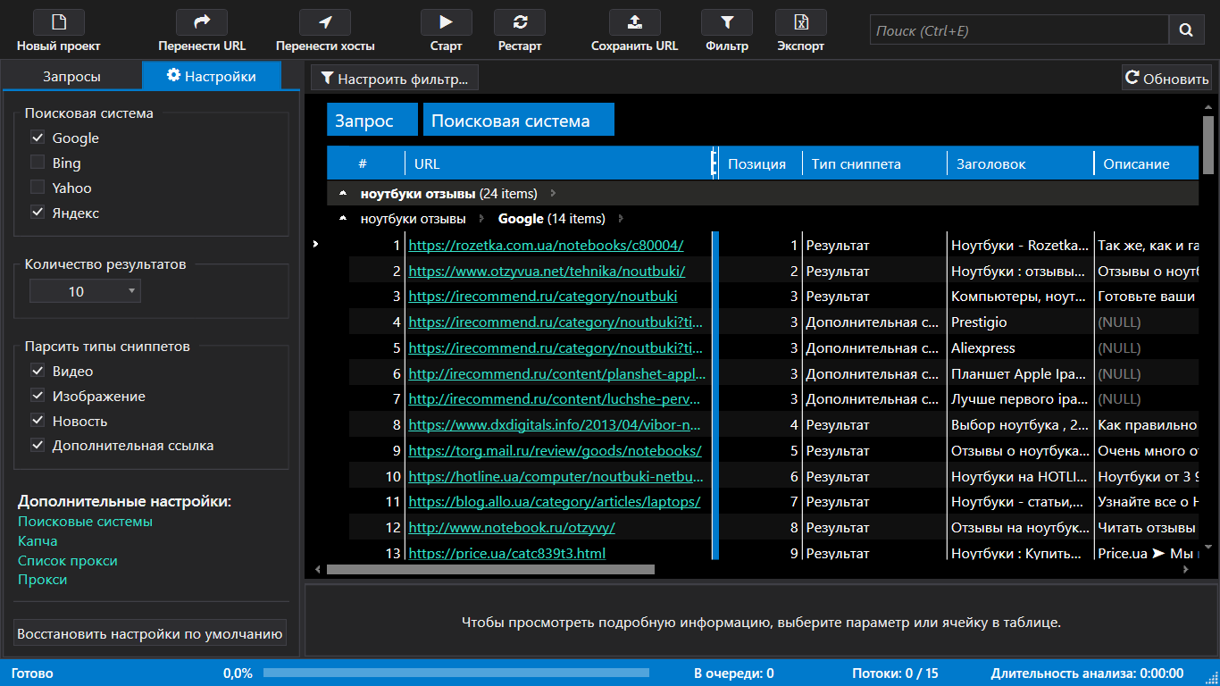
Task: Toggle the Видео snippet type checkbox
Action: (38, 371)
